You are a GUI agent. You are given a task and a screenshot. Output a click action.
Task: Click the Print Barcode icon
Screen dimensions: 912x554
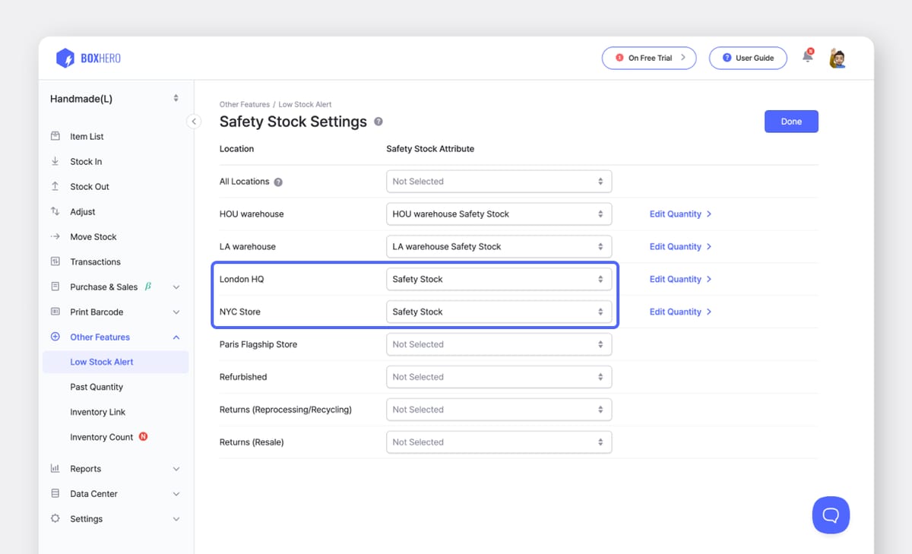pyautogui.click(x=54, y=312)
